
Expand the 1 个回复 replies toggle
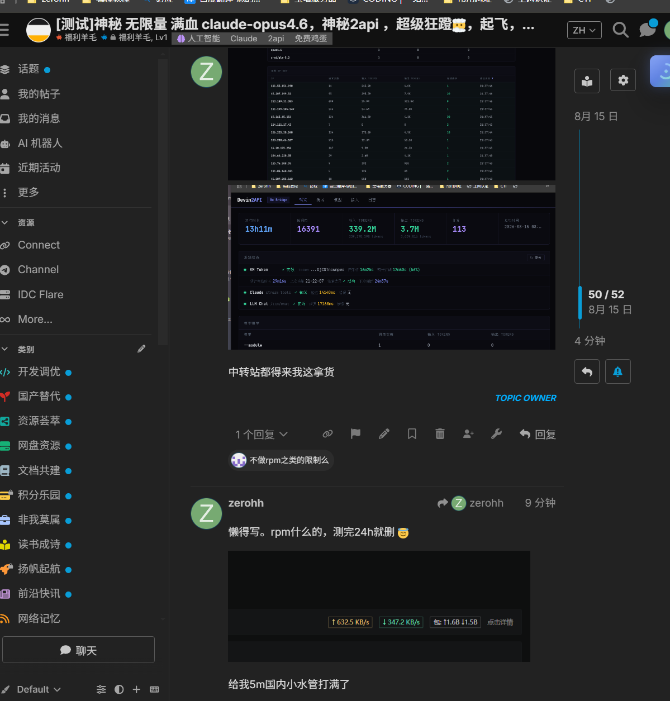pyautogui.click(x=262, y=435)
